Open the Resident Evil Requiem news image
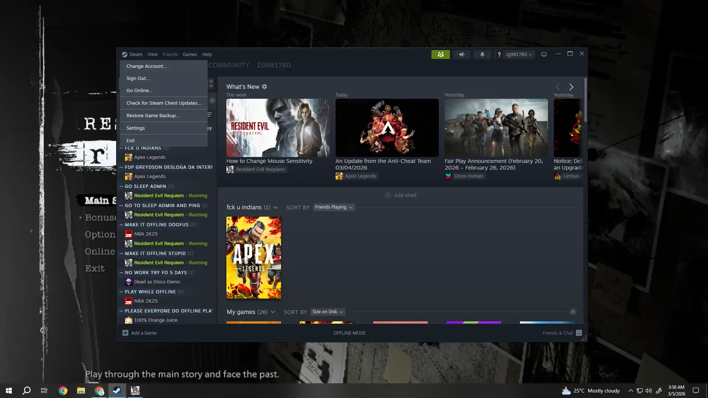 click(278, 128)
